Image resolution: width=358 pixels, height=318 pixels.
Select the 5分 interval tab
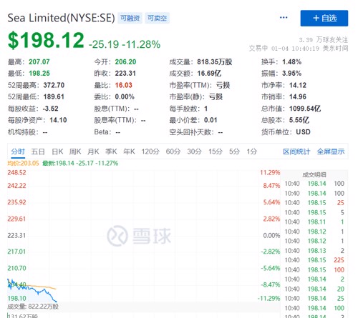click(234, 151)
